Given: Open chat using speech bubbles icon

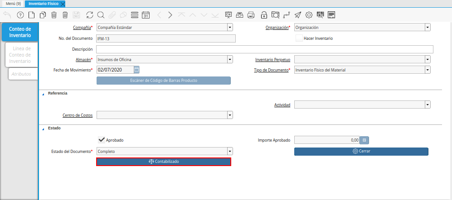Looking at the screenshot, I should pos(123,15).
